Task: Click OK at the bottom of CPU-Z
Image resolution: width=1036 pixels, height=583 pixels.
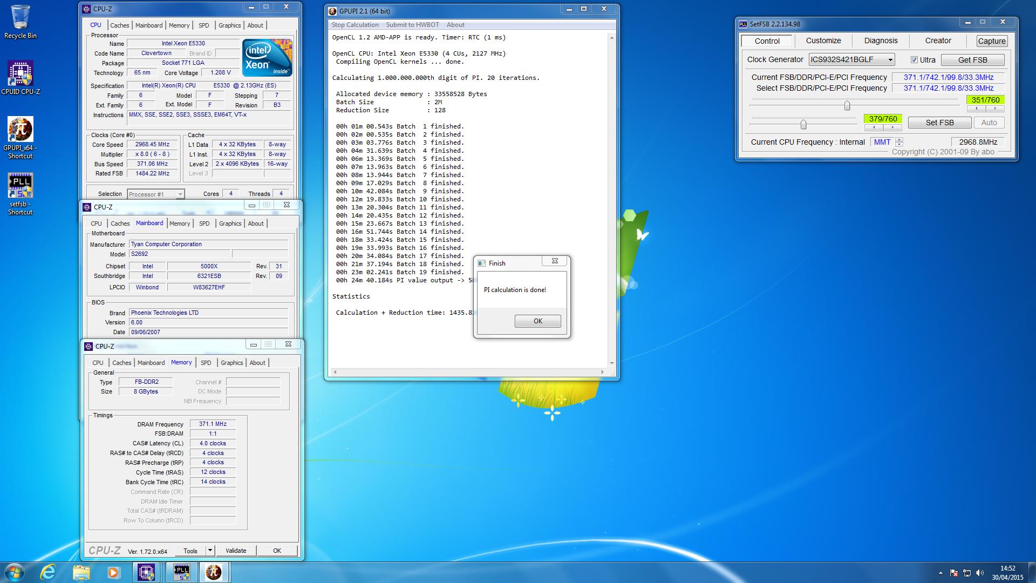Action: (277, 551)
